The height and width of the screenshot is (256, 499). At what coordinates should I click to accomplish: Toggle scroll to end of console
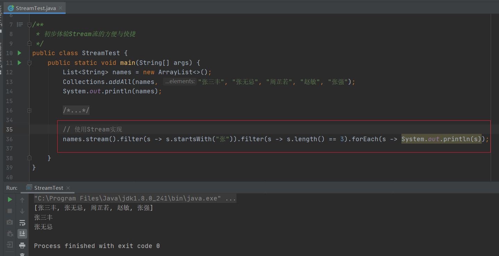coord(22,234)
